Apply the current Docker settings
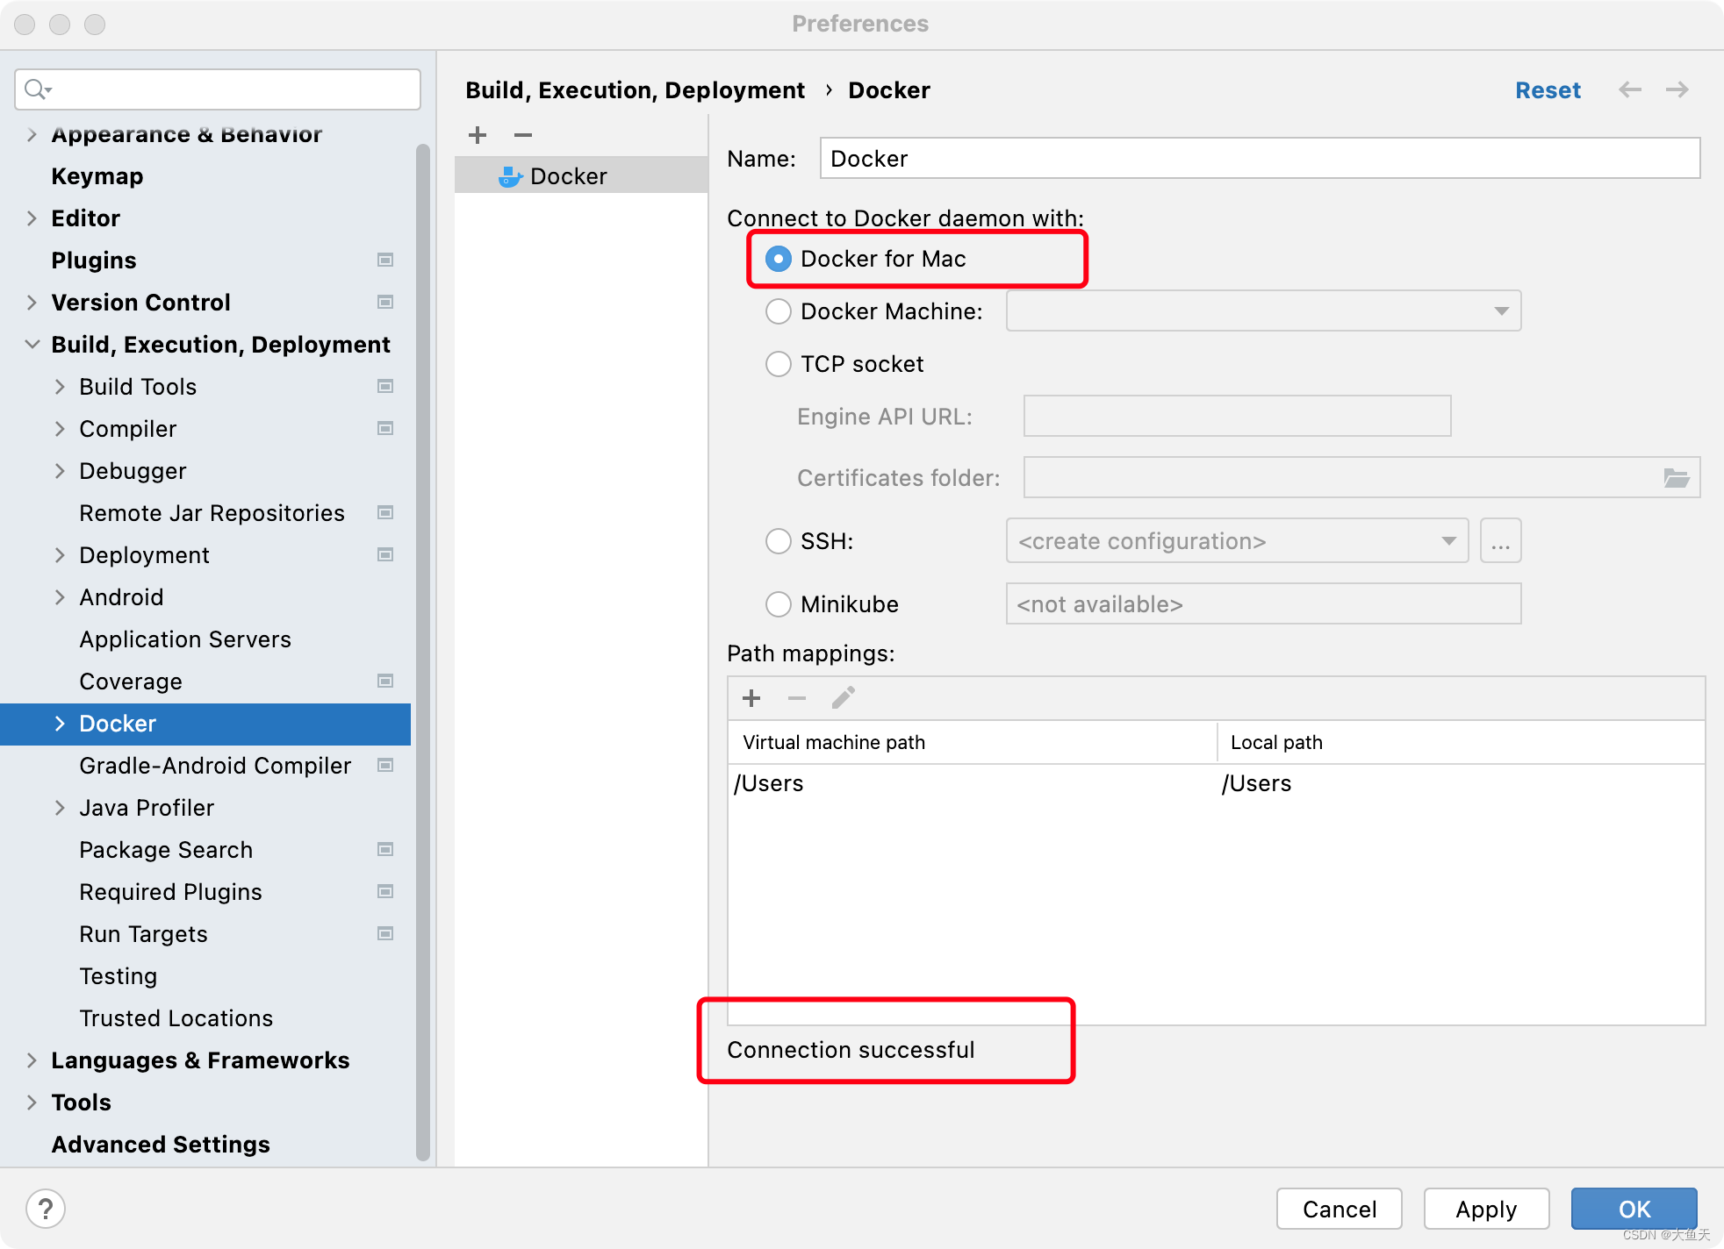 click(x=1485, y=1209)
